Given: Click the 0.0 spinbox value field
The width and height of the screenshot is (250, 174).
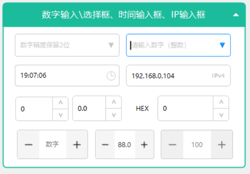Looking at the screenshot, I should (89, 108).
